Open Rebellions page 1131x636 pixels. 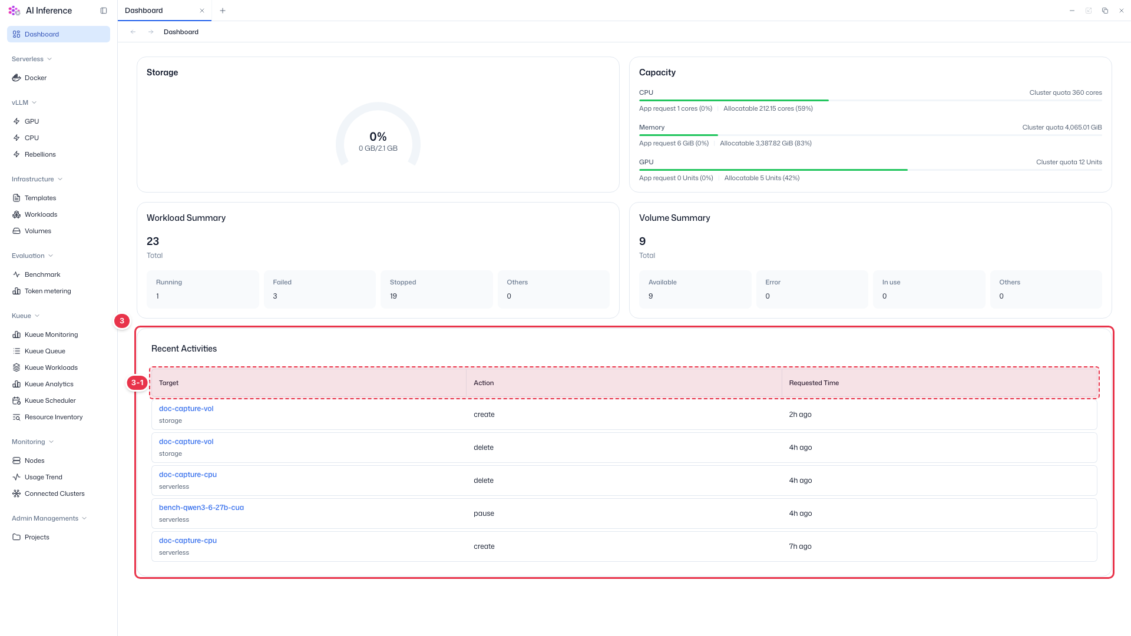pos(58,154)
